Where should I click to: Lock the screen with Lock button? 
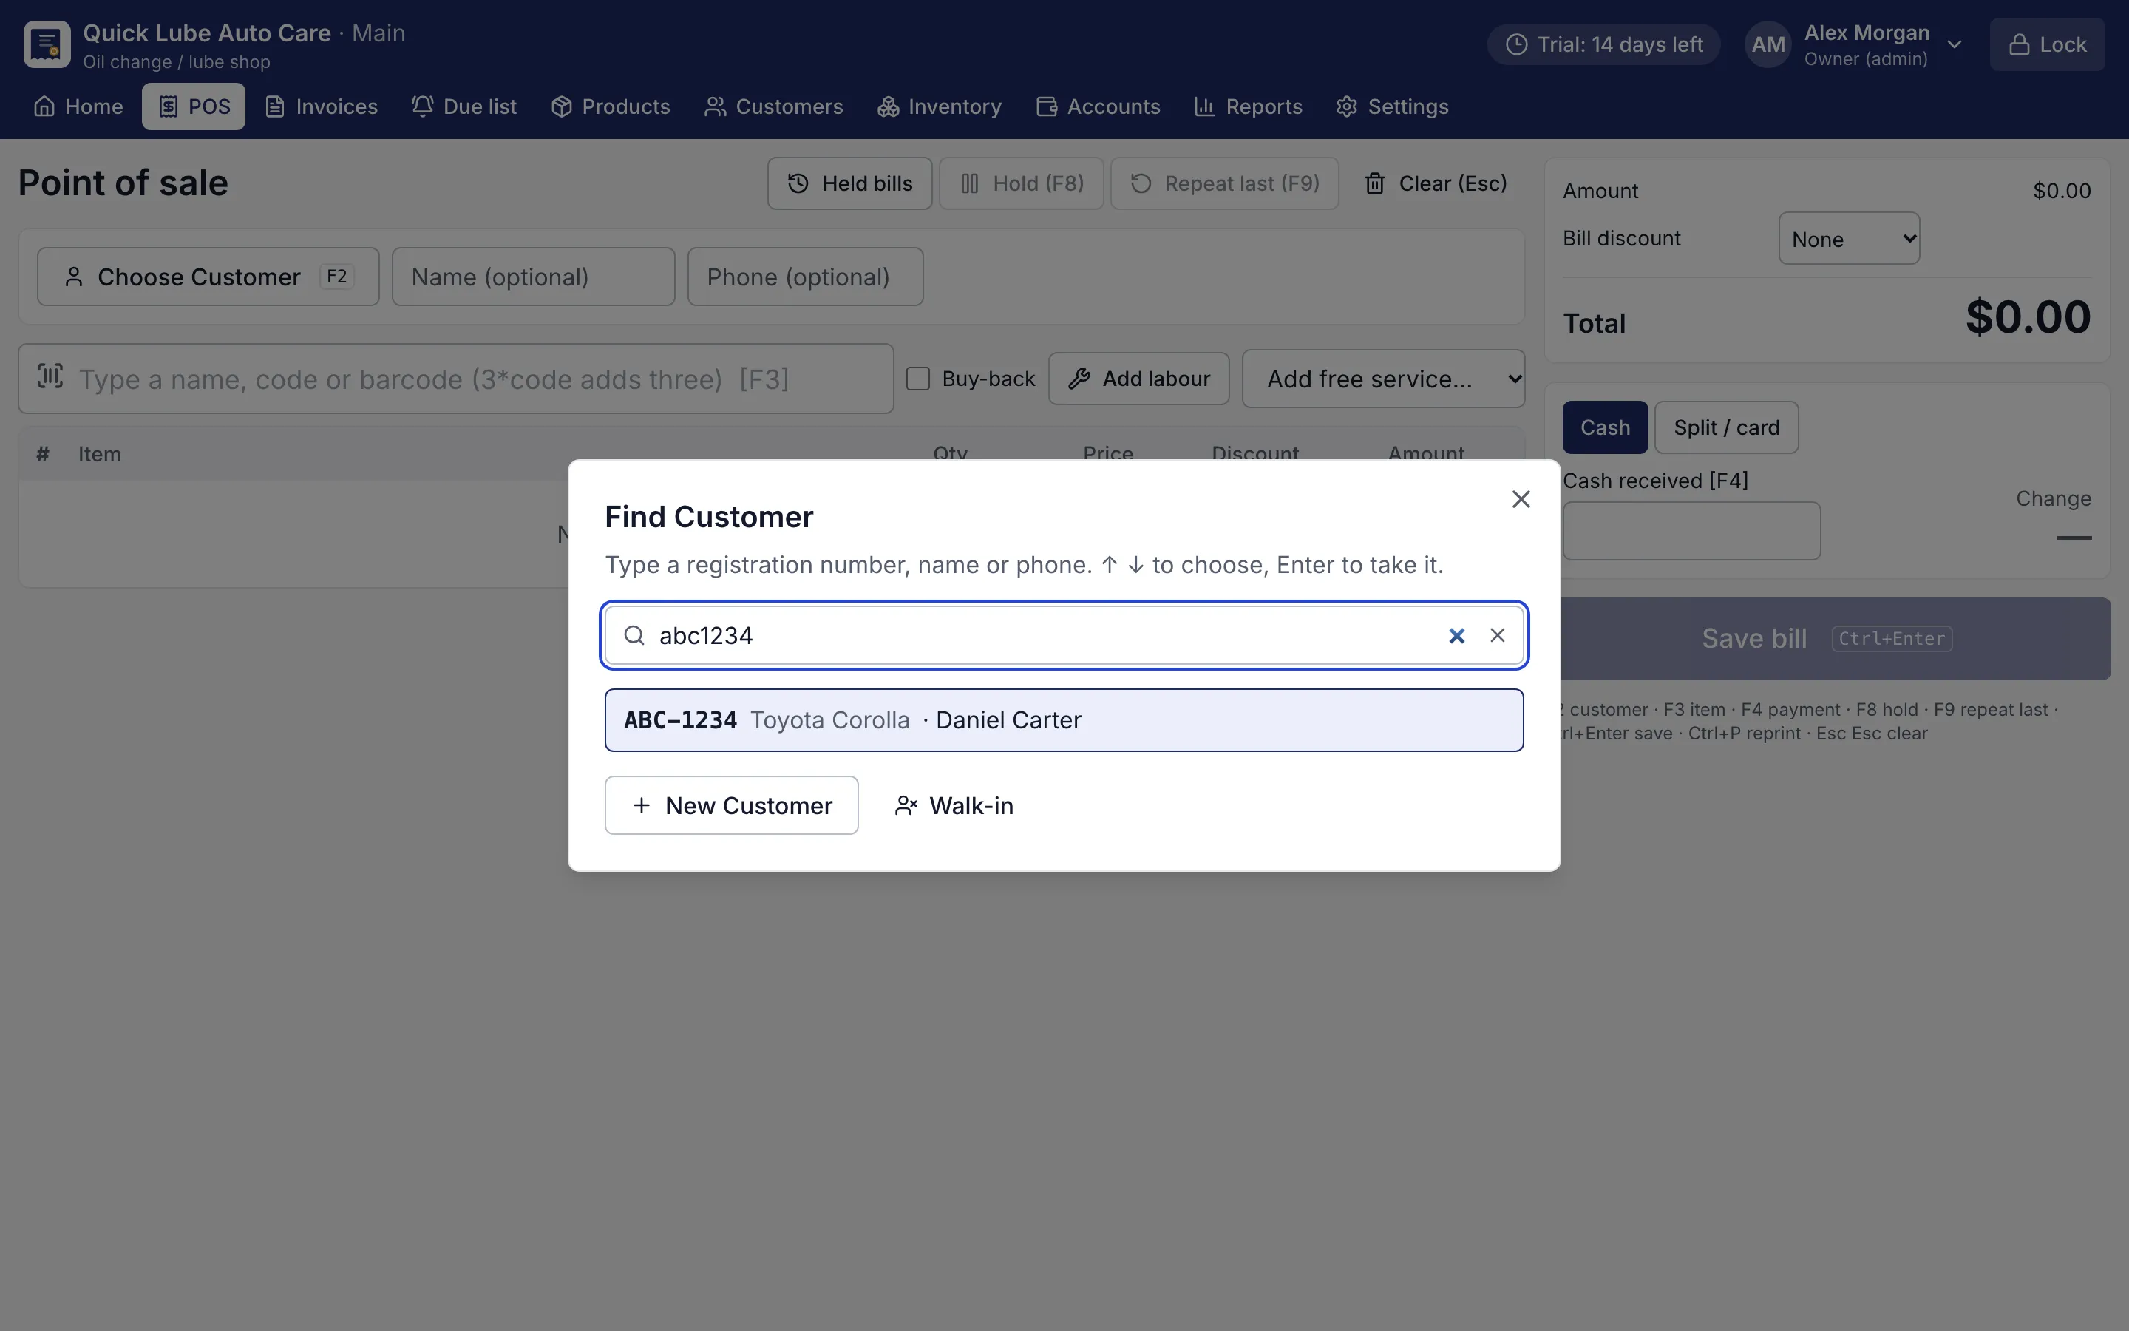[x=2047, y=44]
